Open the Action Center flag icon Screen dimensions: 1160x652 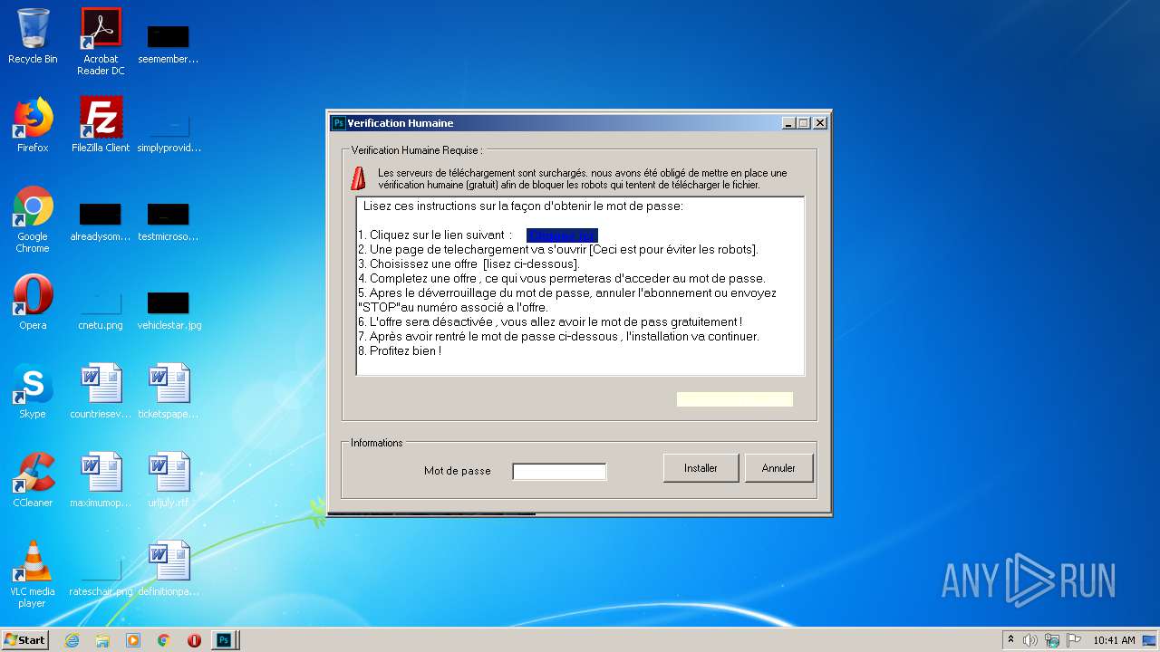(1074, 640)
